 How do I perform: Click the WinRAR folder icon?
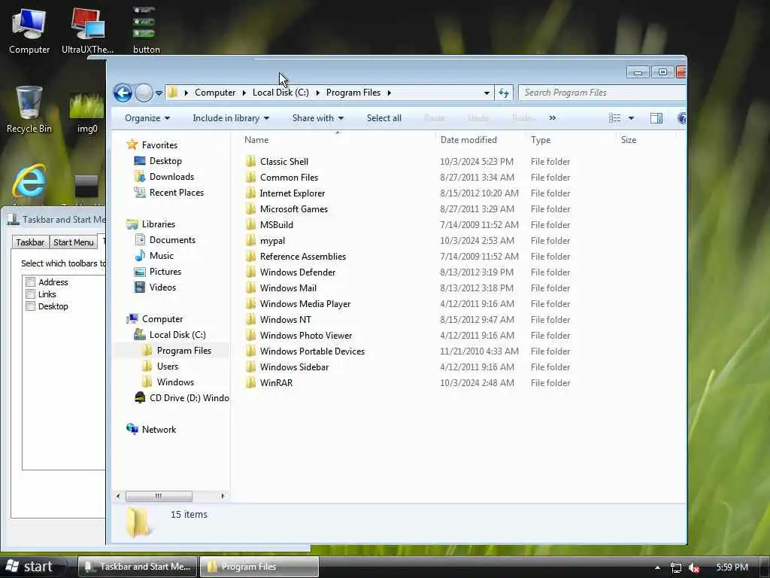click(x=251, y=382)
